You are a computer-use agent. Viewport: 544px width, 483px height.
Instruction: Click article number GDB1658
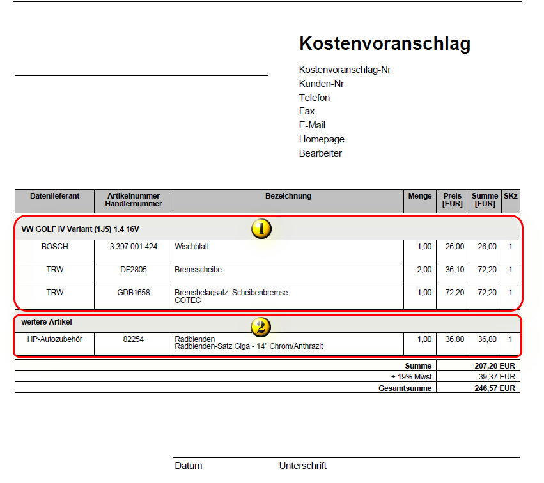click(x=134, y=293)
